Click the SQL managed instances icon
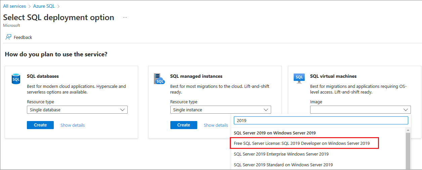 coord(159,79)
